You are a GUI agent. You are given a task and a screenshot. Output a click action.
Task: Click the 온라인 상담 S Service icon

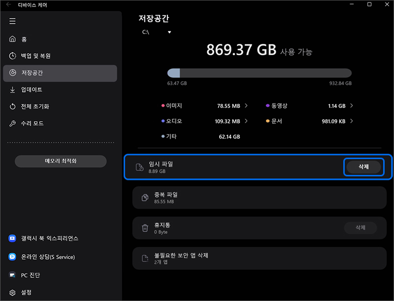(x=12, y=257)
